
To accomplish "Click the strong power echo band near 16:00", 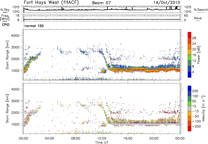I will point(128,70).
